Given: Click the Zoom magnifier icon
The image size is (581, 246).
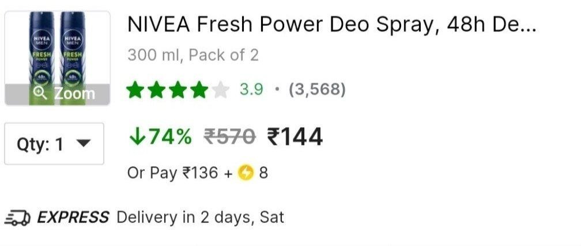Looking at the screenshot, I should [x=40, y=93].
